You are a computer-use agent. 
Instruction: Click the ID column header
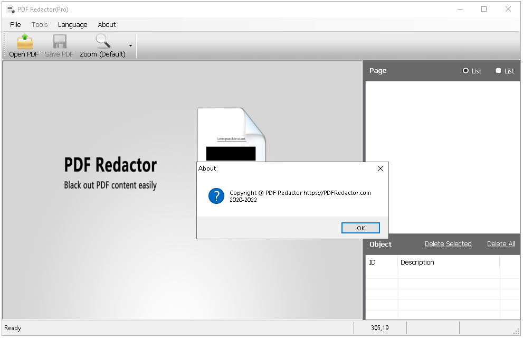(x=382, y=262)
